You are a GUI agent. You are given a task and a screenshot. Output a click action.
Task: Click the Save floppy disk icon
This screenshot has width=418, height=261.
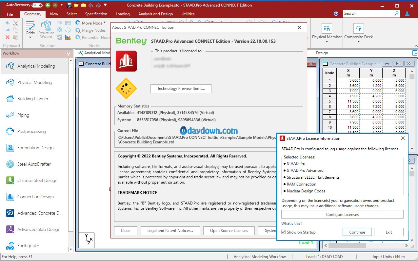click(69, 5)
